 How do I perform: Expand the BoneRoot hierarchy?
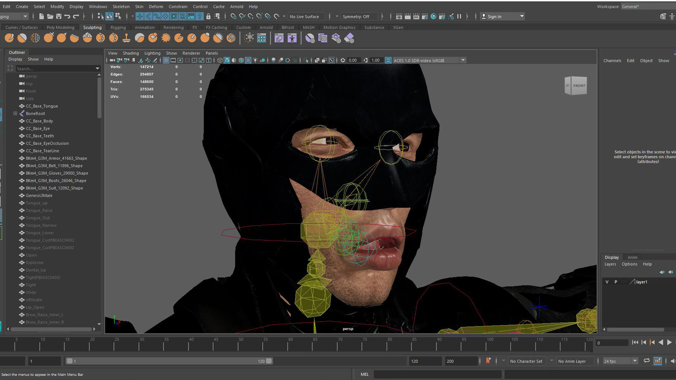15,114
